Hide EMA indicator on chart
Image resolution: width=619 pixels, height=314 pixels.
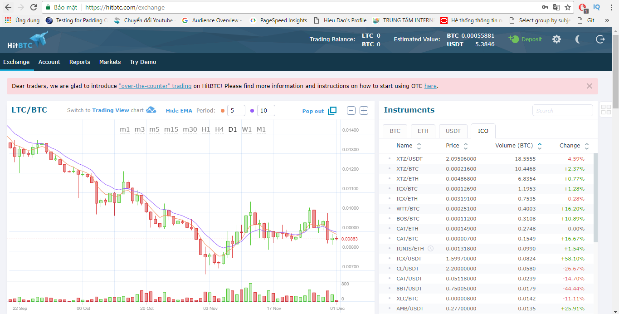point(179,111)
